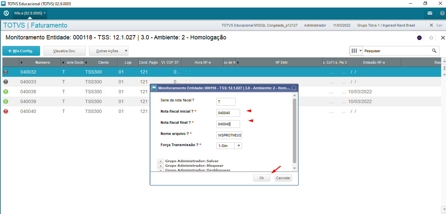Click the green status icon of row 040039
The image size is (446, 214).
6,101
